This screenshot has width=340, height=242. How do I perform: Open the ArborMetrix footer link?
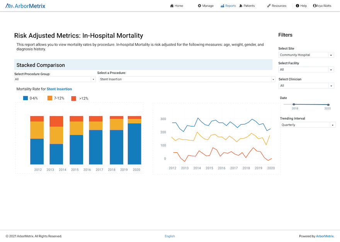tap(325, 236)
